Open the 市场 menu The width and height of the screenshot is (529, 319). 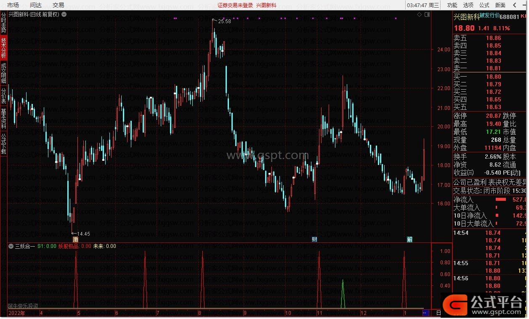[x=13, y=5]
